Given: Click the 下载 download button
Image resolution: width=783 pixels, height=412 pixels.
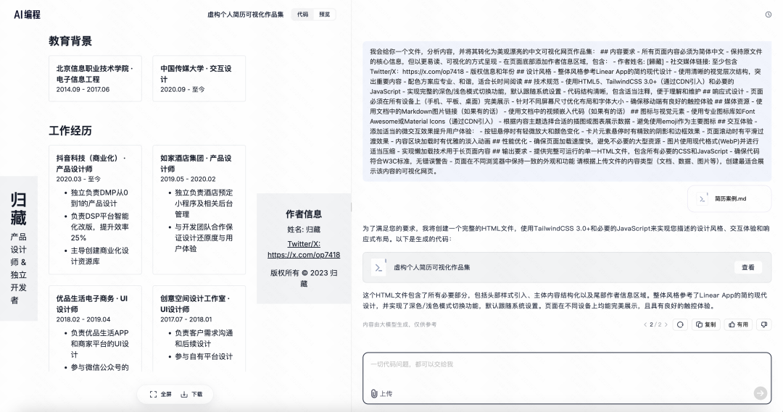Looking at the screenshot, I should pos(191,394).
